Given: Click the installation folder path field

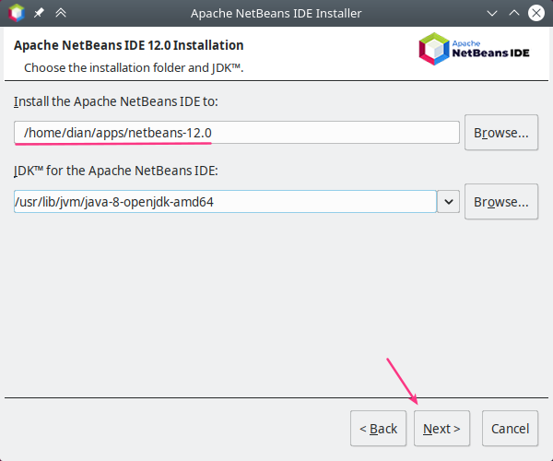Looking at the screenshot, I should (236, 133).
